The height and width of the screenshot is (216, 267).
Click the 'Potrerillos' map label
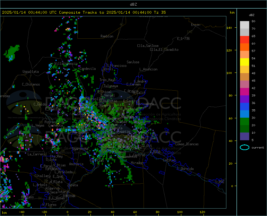click(x=54, y=122)
